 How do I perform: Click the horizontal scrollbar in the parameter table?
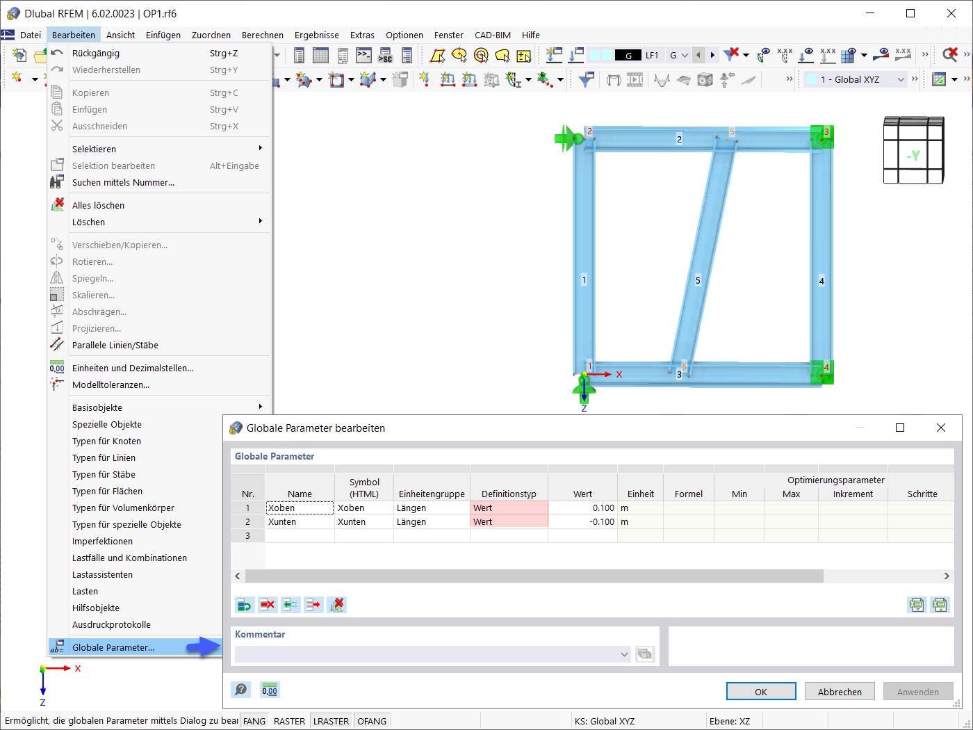(534, 576)
